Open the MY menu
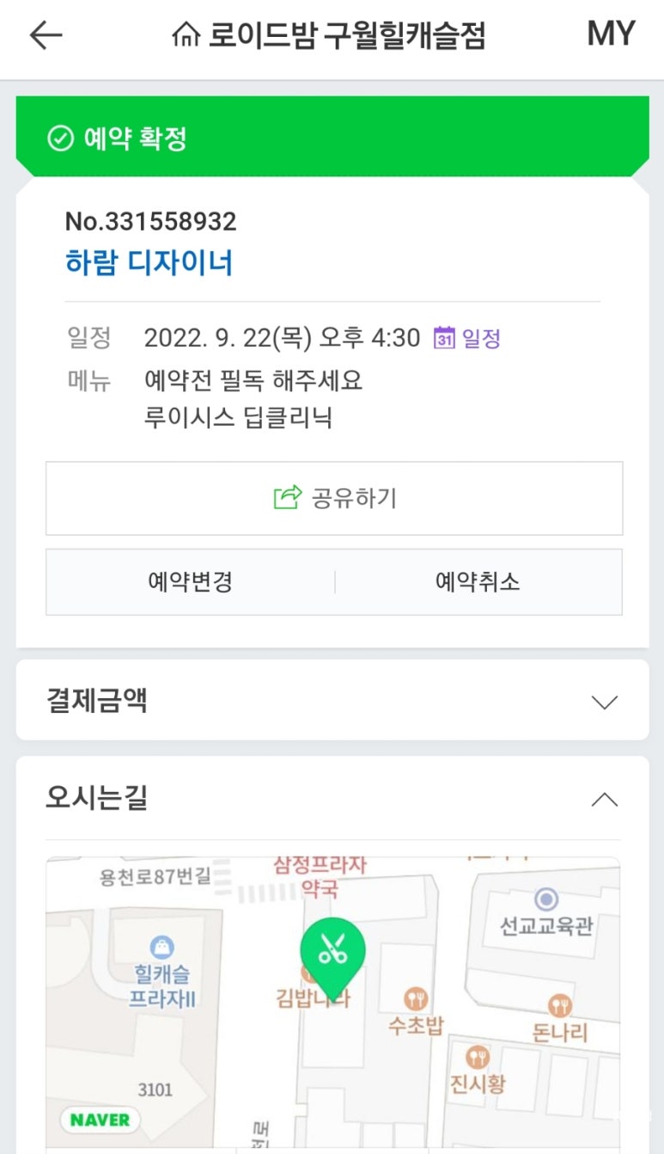The height and width of the screenshot is (1154, 664). click(x=611, y=34)
